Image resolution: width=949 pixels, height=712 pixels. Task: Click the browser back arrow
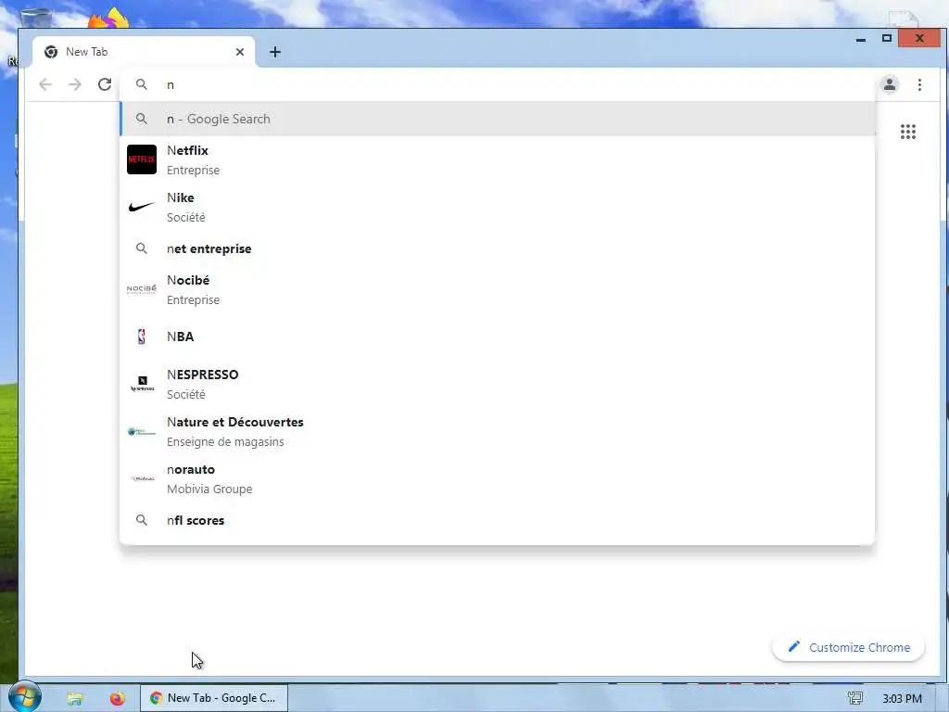(45, 84)
